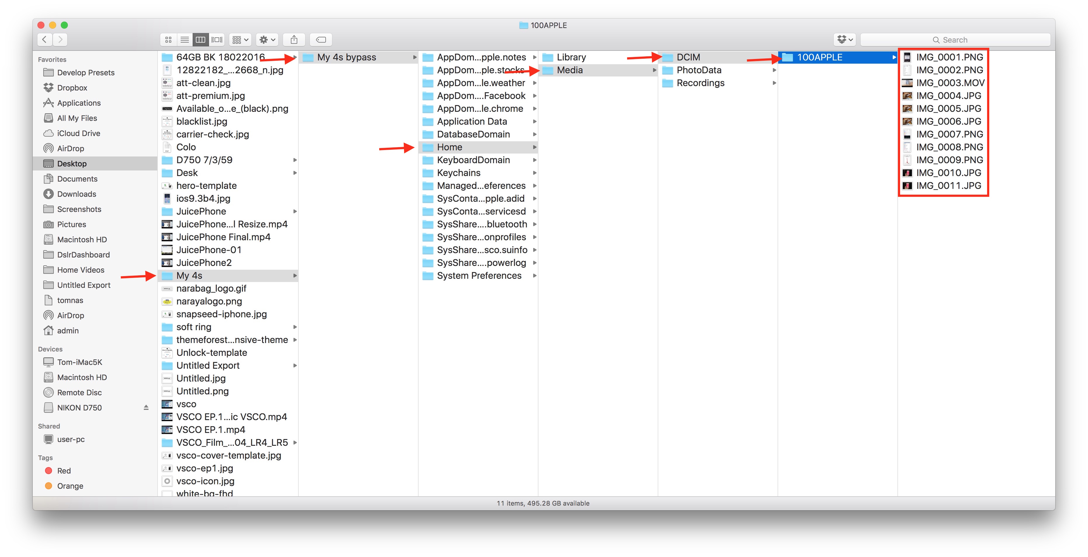Open the Tags button in the toolbar
This screenshot has width=1088, height=557.
tap(321, 40)
